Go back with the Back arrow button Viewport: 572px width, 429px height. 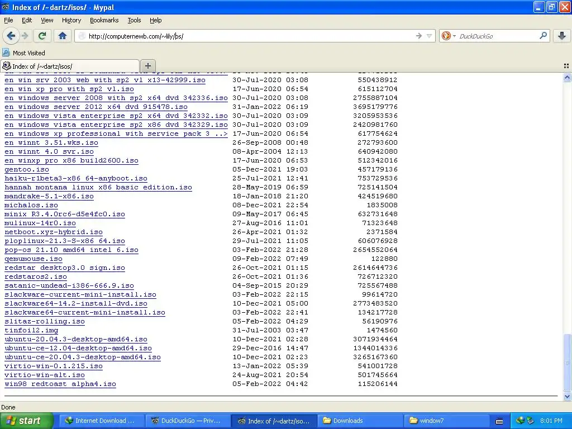pyautogui.click(x=11, y=36)
